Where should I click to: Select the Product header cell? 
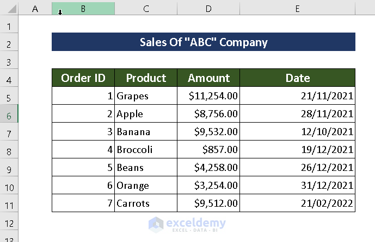(x=146, y=78)
